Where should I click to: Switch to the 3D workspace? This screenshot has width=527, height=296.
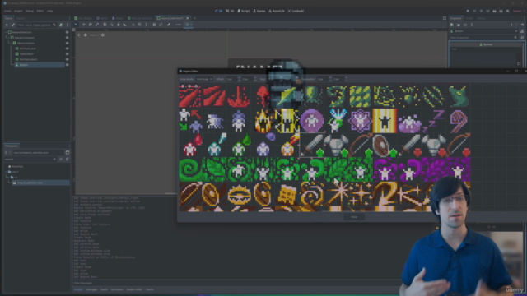230,11
